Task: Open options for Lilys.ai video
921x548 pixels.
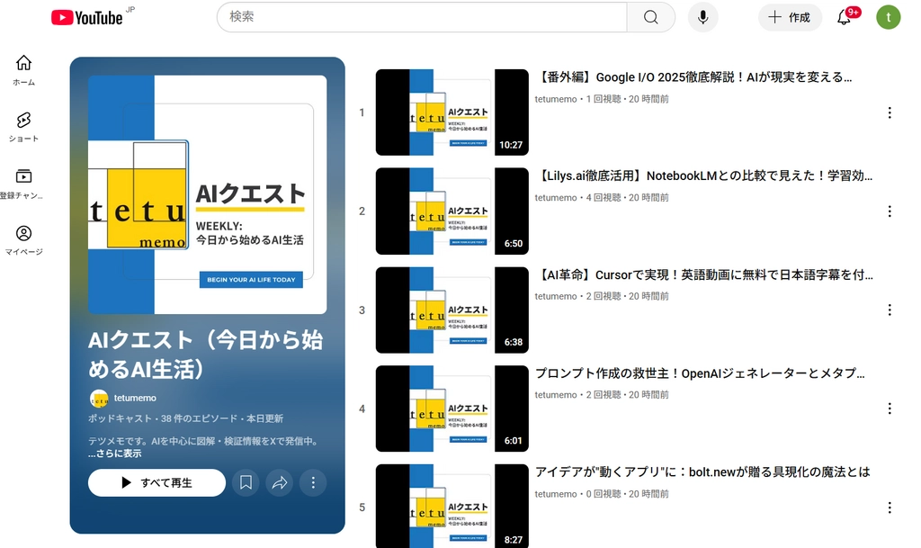Action: tap(890, 211)
